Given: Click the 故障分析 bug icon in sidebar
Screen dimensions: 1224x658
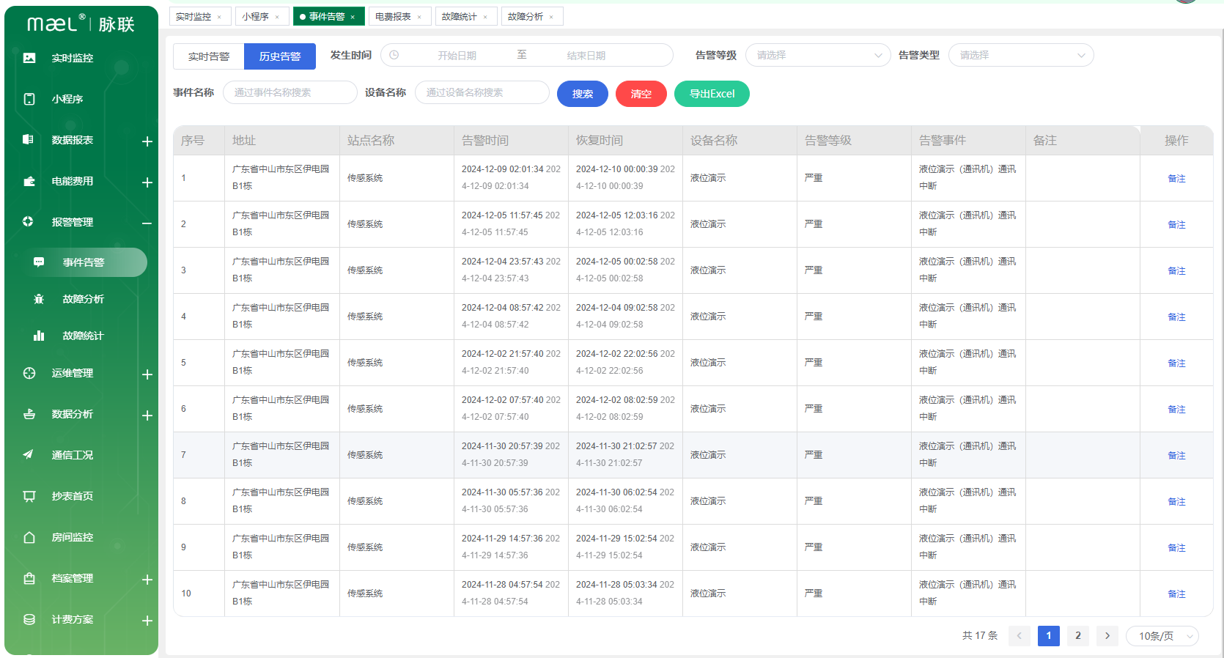Looking at the screenshot, I should click(39, 299).
